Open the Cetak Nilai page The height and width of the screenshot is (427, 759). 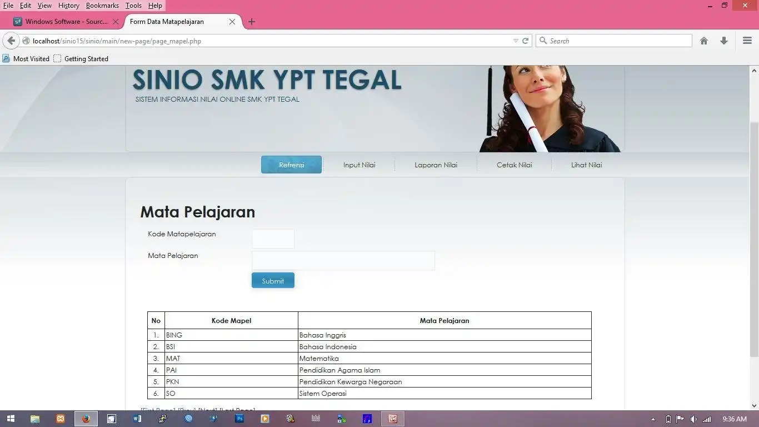pos(514,165)
